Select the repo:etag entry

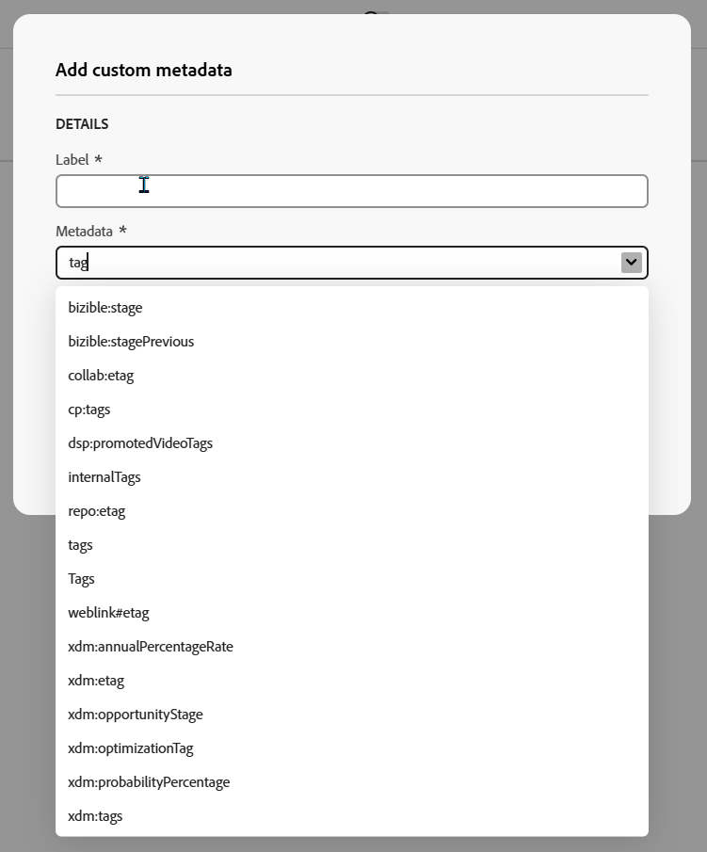(96, 511)
